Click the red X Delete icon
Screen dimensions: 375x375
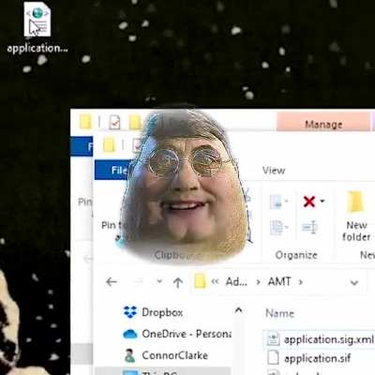309,202
